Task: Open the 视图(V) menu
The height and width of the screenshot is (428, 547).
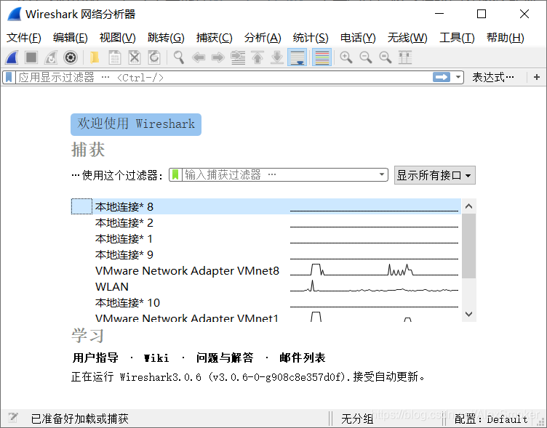Action: coord(118,38)
